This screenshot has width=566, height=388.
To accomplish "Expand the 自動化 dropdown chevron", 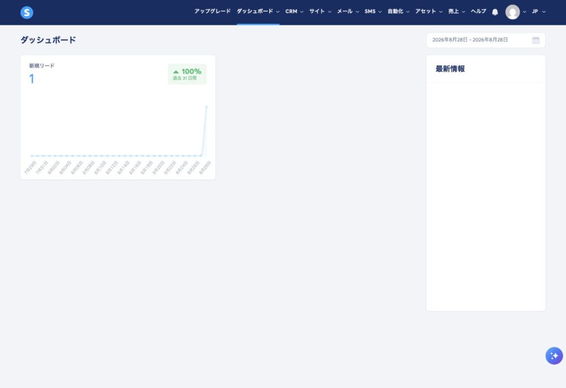I will point(407,12).
